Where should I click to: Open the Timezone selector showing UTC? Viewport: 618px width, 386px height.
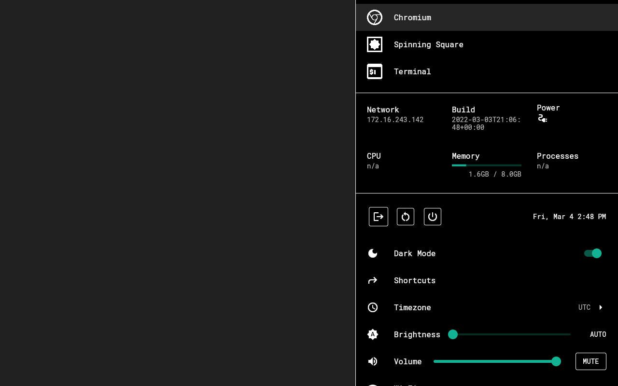click(584, 307)
